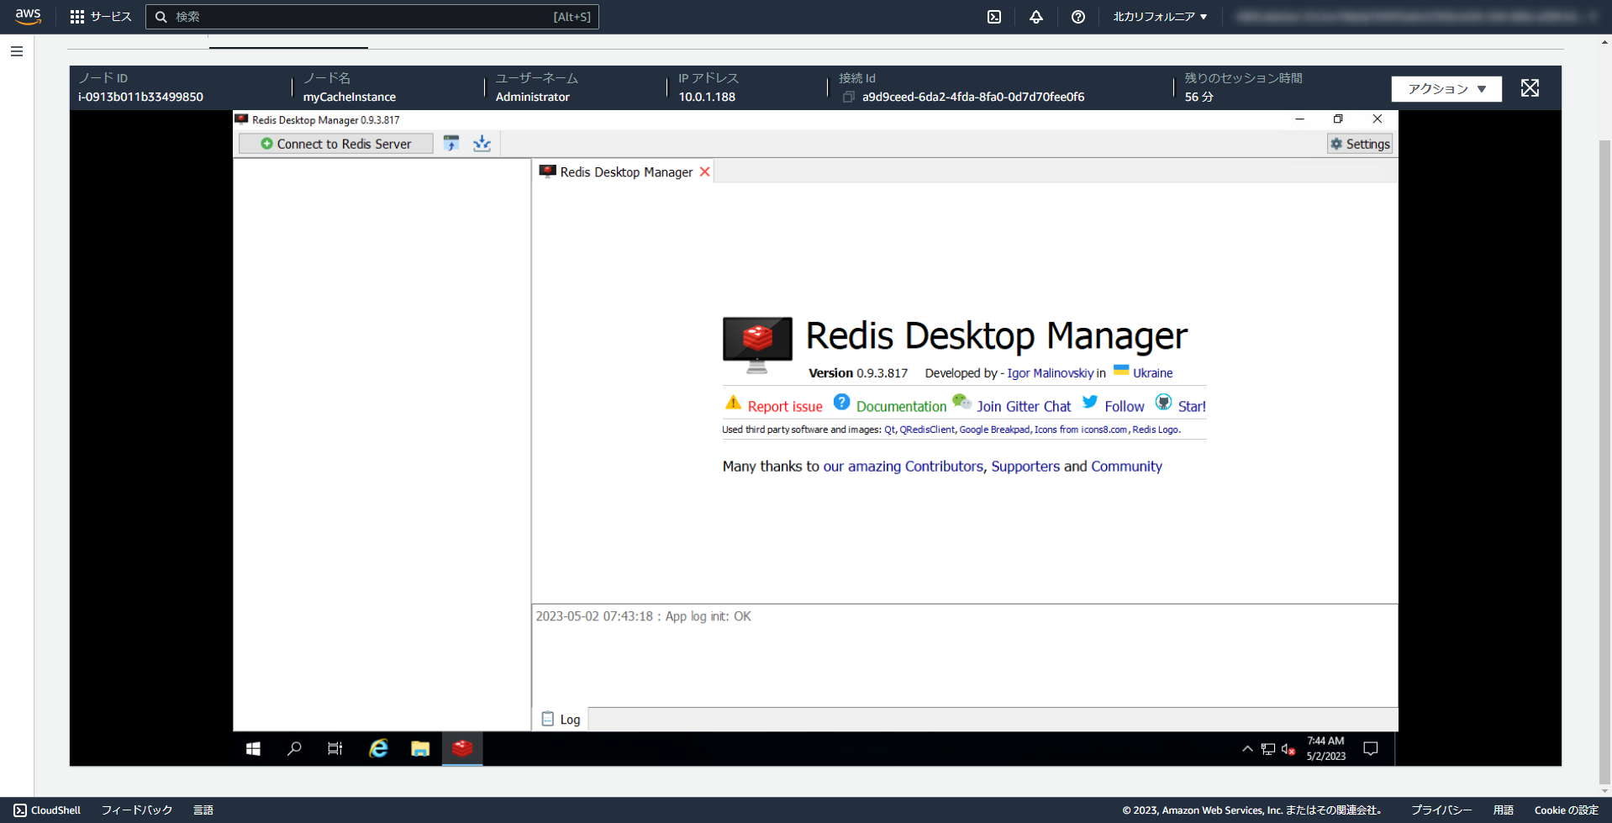Viewport: 1612px width, 823px height.
Task: Click Connect to Redis Server
Action: (335, 143)
